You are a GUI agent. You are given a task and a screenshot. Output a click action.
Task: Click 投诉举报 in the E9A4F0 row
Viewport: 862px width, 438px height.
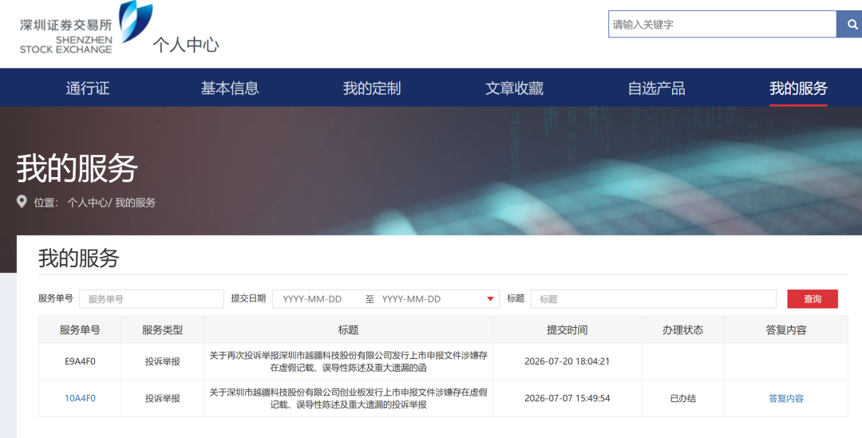click(163, 361)
